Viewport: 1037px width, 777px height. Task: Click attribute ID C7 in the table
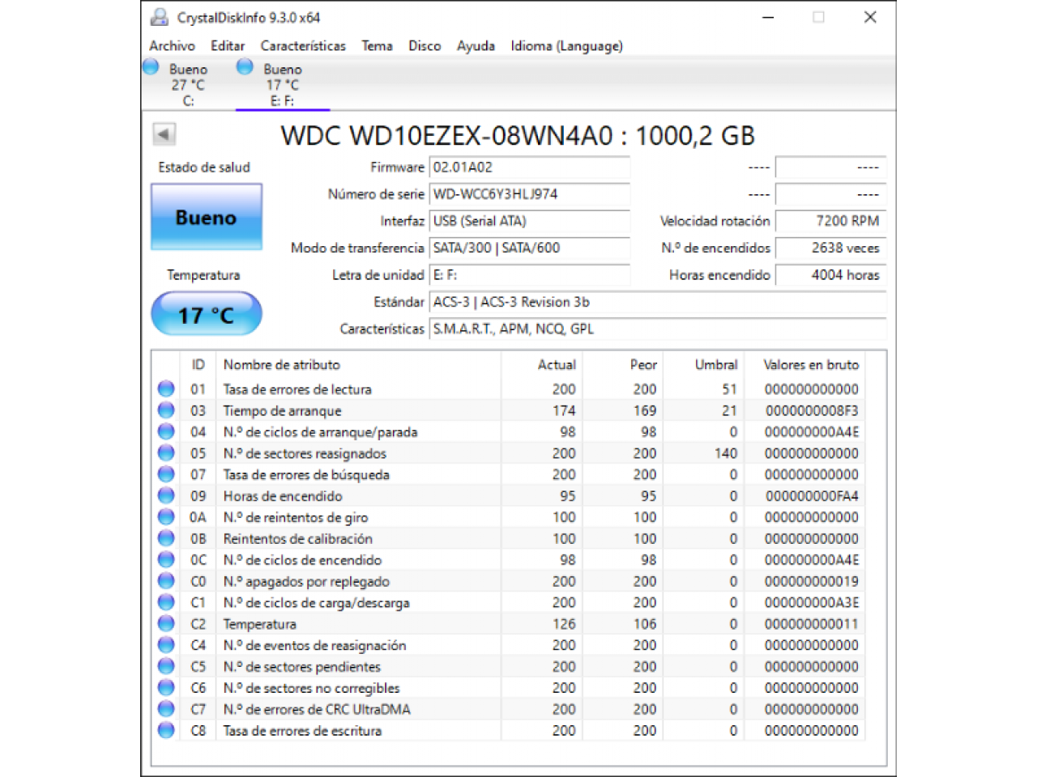coord(198,709)
